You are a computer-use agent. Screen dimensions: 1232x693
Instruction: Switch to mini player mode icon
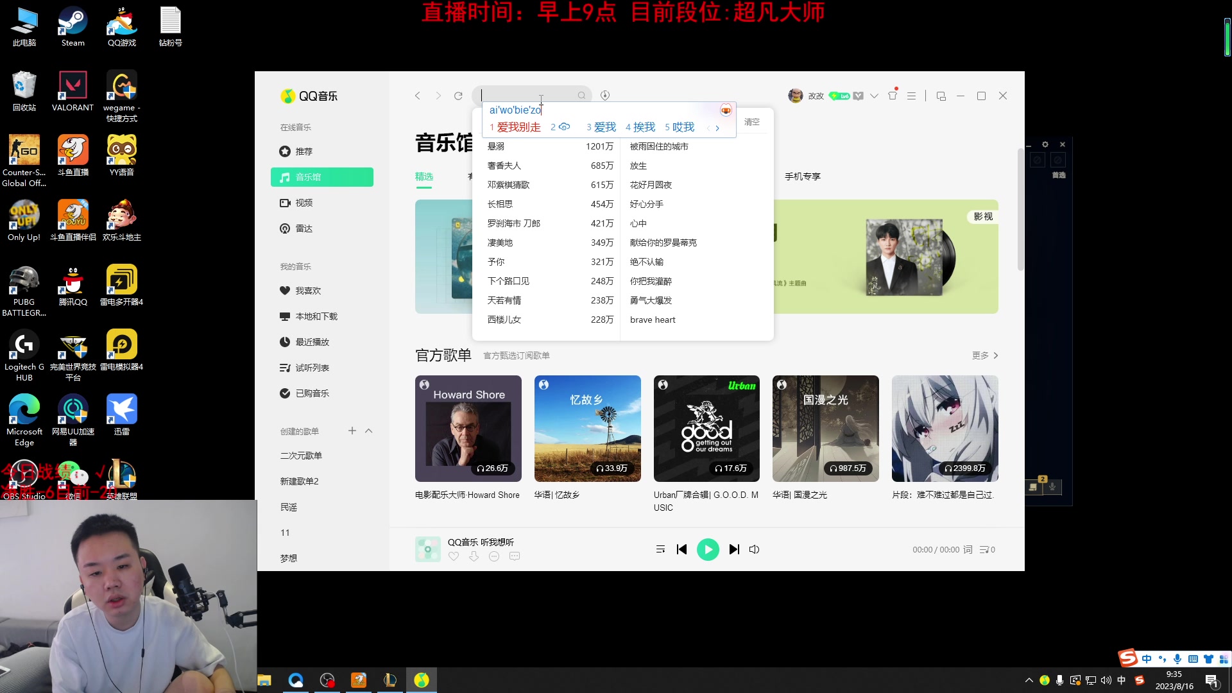(x=941, y=96)
